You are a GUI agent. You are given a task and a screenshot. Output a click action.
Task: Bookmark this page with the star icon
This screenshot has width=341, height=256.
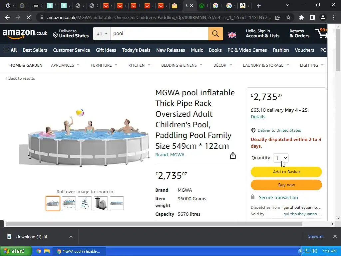288,17
